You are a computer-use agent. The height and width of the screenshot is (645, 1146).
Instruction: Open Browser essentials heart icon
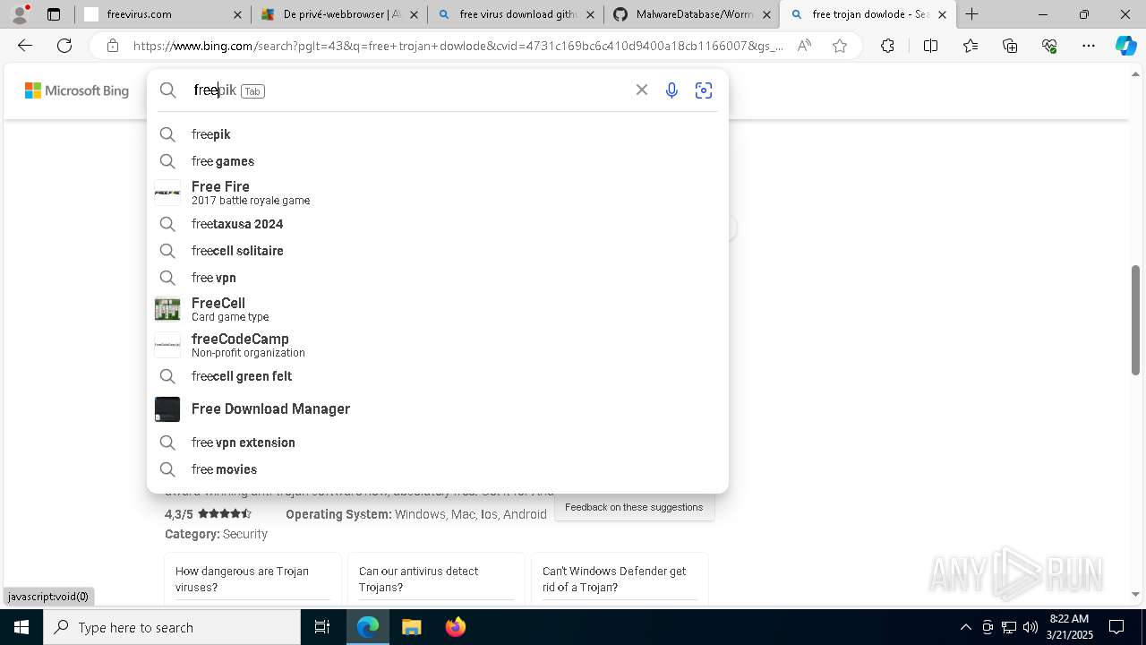pyautogui.click(x=1049, y=46)
